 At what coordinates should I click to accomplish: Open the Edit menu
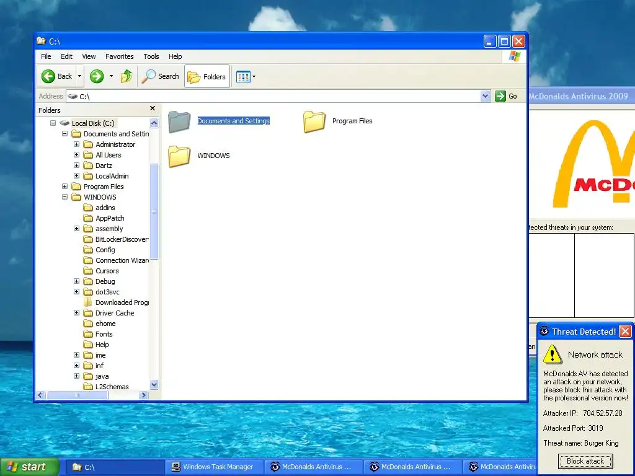(x=66, y=56)
